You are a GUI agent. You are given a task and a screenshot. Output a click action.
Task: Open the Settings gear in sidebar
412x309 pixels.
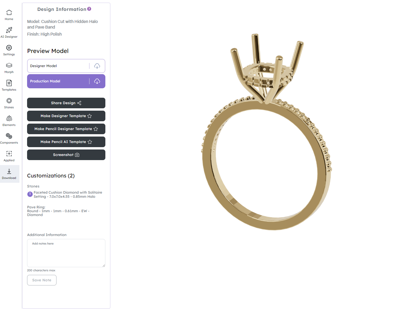(x=9, y=50)
